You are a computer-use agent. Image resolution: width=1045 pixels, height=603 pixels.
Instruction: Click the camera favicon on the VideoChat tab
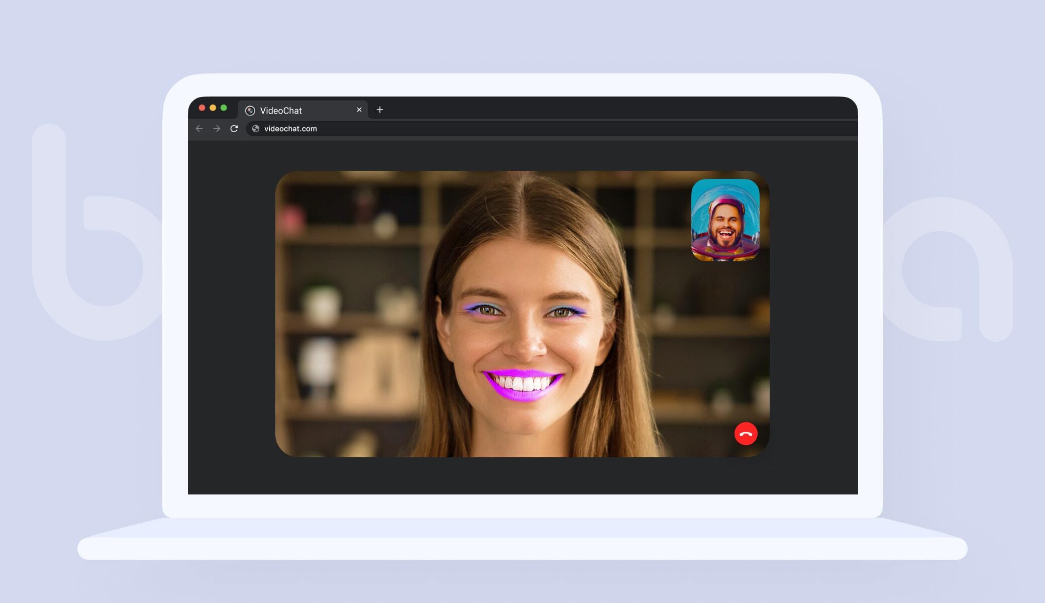250,110
